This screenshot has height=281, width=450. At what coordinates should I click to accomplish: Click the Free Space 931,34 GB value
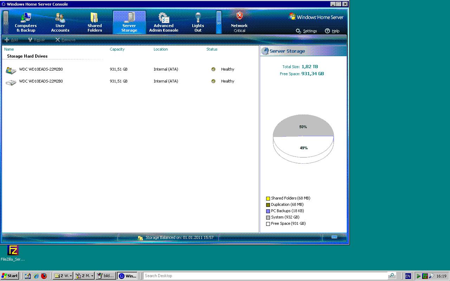[x=313, y=74]
